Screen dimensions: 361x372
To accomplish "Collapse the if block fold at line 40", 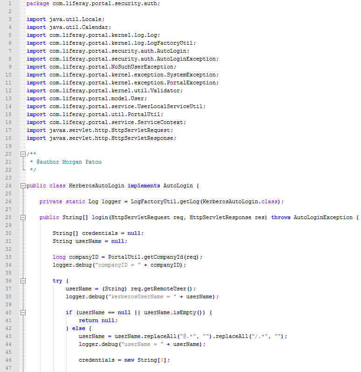I will click(23, 313).
